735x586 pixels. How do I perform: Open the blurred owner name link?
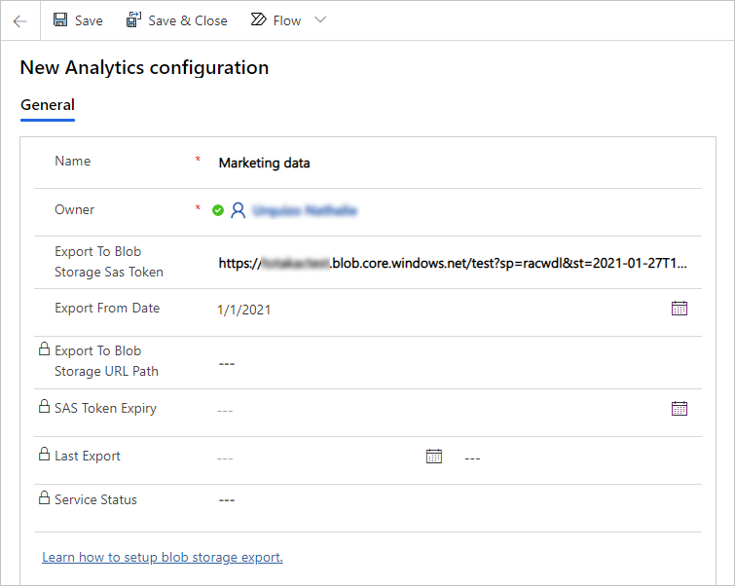pyautogui.click(x=304, y=210)
